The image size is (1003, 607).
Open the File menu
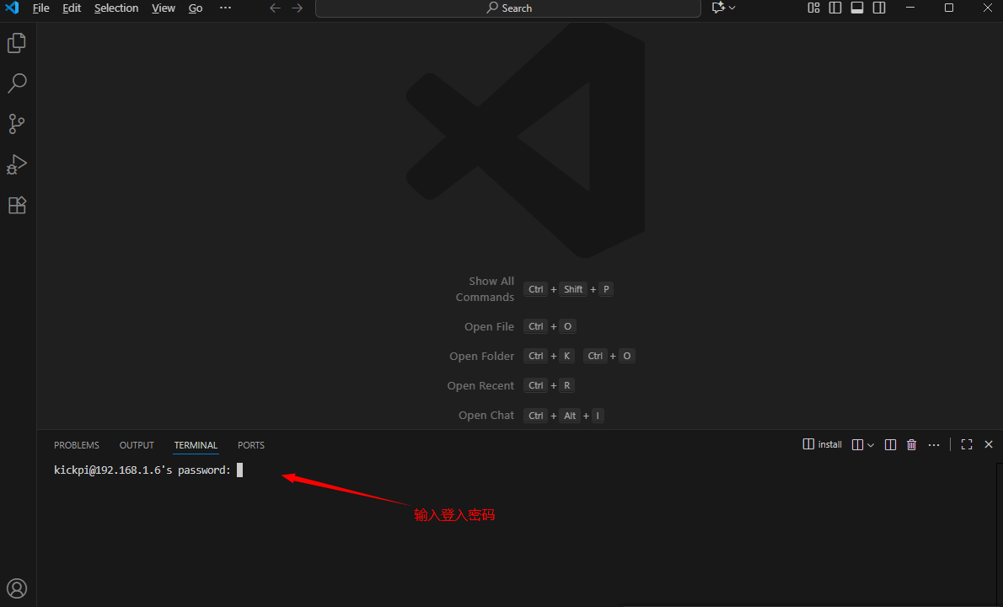click(x=41, y=8)
